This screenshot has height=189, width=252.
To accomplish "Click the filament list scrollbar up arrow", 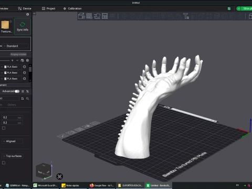I will pos(30,66).
